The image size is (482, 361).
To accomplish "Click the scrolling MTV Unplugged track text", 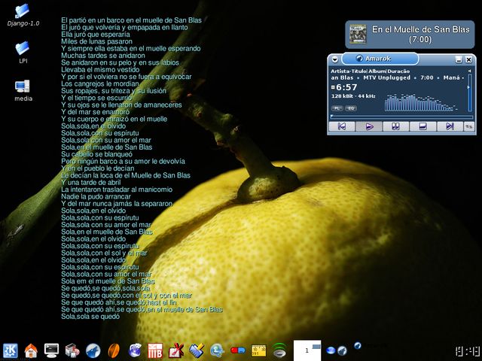I will 398,77.
